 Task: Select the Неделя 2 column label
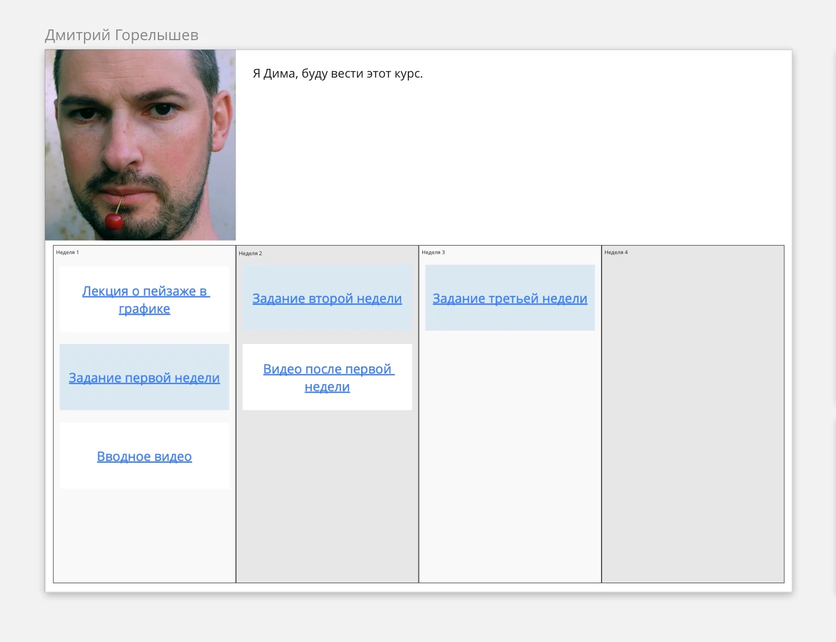point(250,254)
